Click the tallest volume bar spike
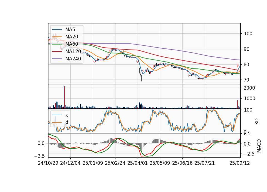The image size is (267, 192). click(64, 97)
